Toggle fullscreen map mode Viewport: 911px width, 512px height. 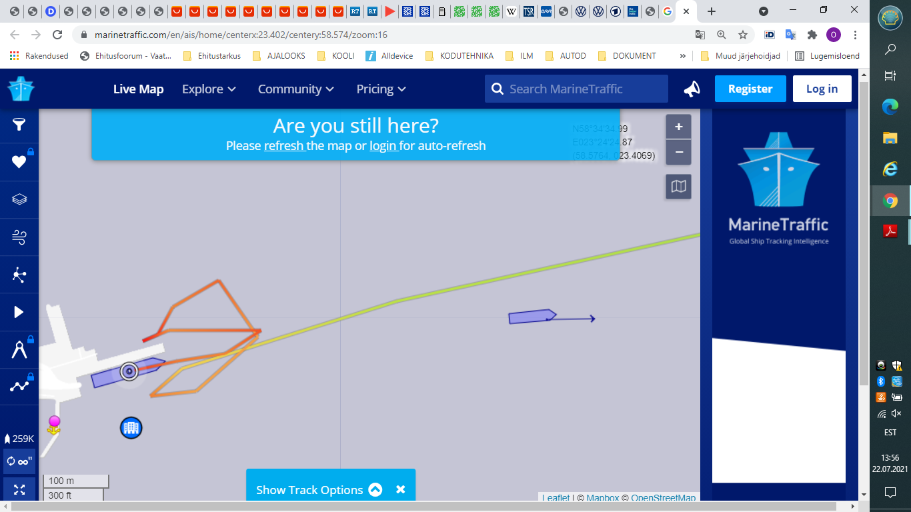(19, 490)
